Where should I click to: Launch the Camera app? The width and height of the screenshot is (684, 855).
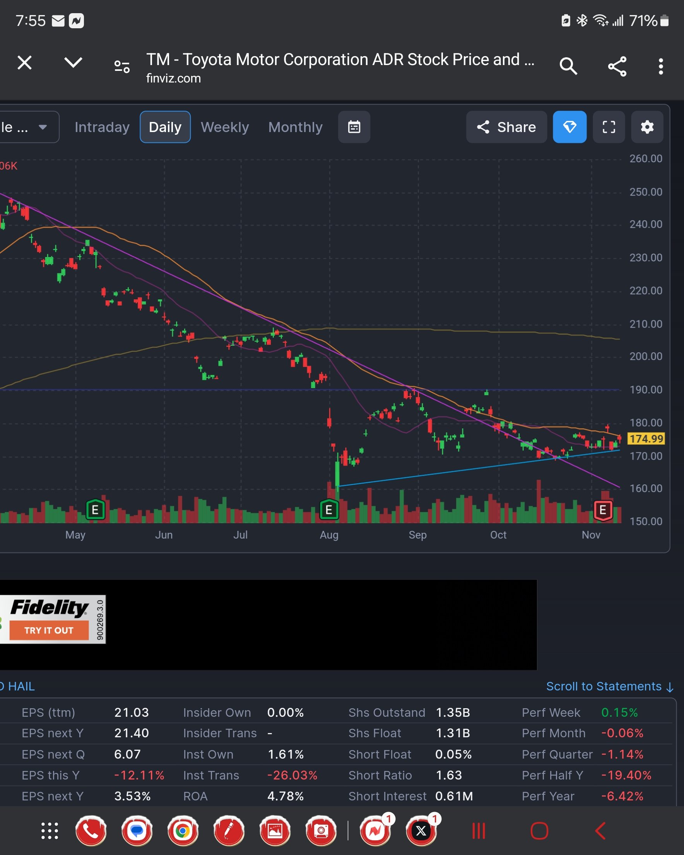321,831
